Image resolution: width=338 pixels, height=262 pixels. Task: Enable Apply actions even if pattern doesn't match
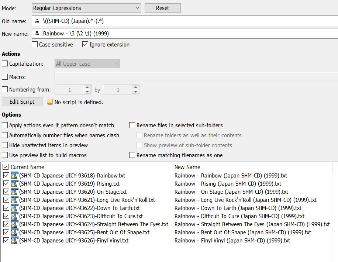click(x=5, y=125)
